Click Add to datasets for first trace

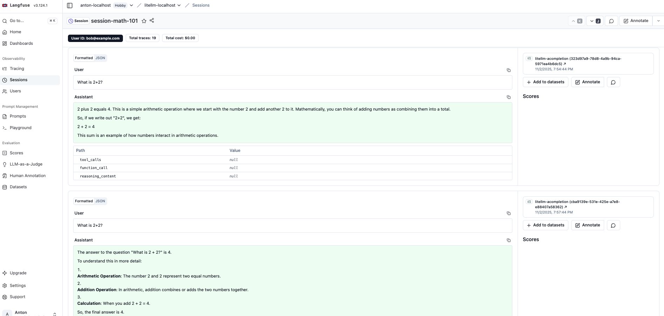coord(545,82)
